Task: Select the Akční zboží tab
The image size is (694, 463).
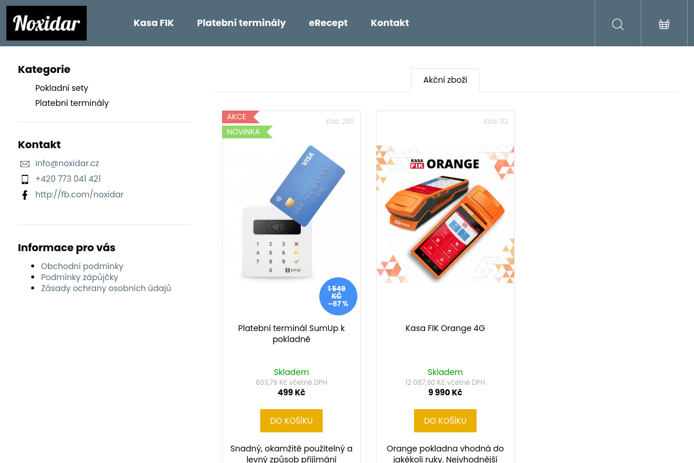Action: coord(445,80)
